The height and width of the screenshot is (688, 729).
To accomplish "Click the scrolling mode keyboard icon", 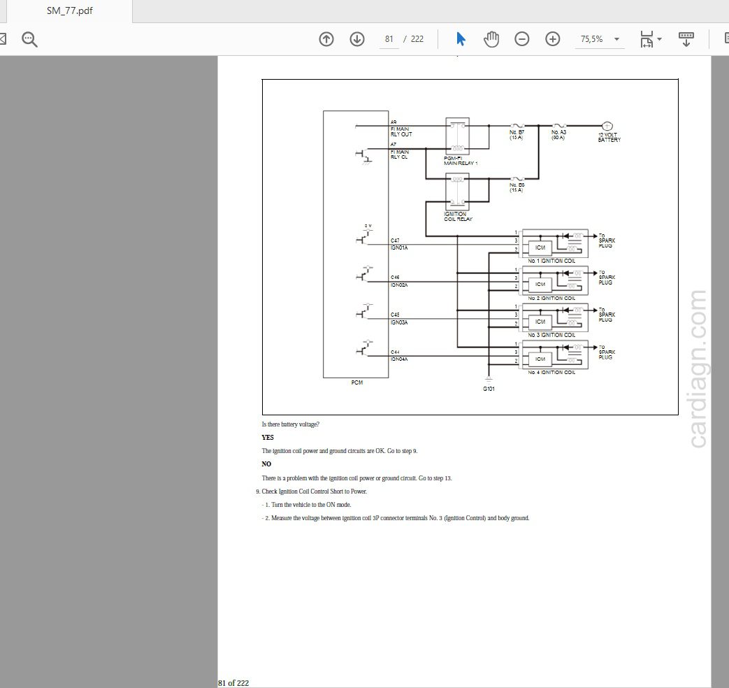I will (686, 39).
